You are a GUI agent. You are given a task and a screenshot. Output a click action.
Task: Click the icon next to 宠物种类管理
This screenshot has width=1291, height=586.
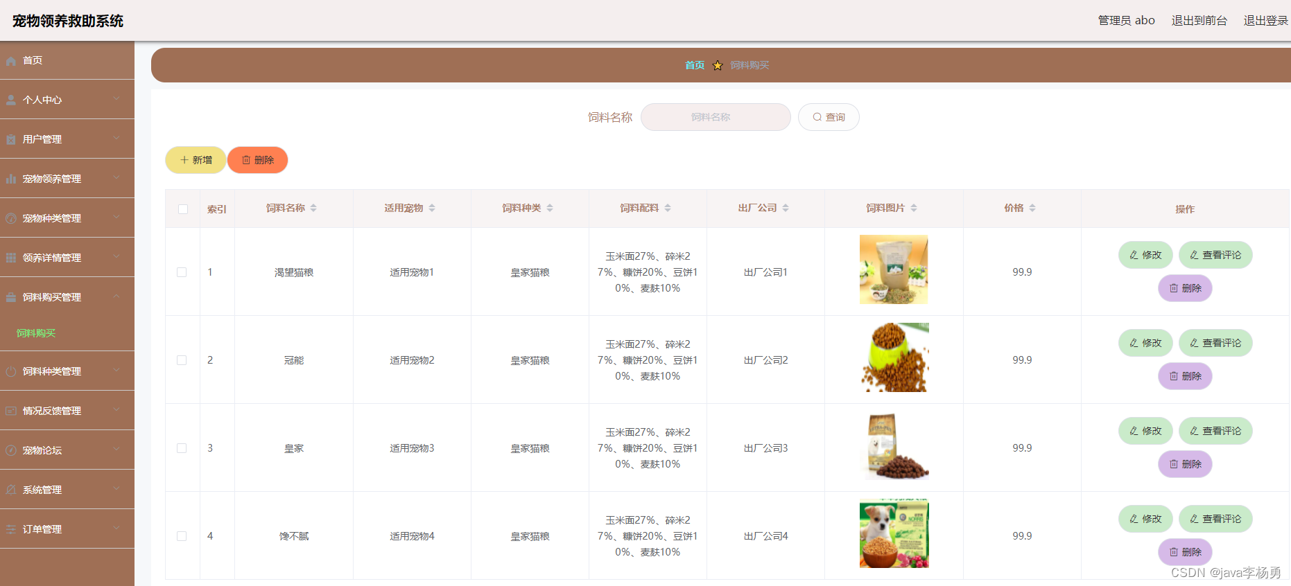[11, 218]
